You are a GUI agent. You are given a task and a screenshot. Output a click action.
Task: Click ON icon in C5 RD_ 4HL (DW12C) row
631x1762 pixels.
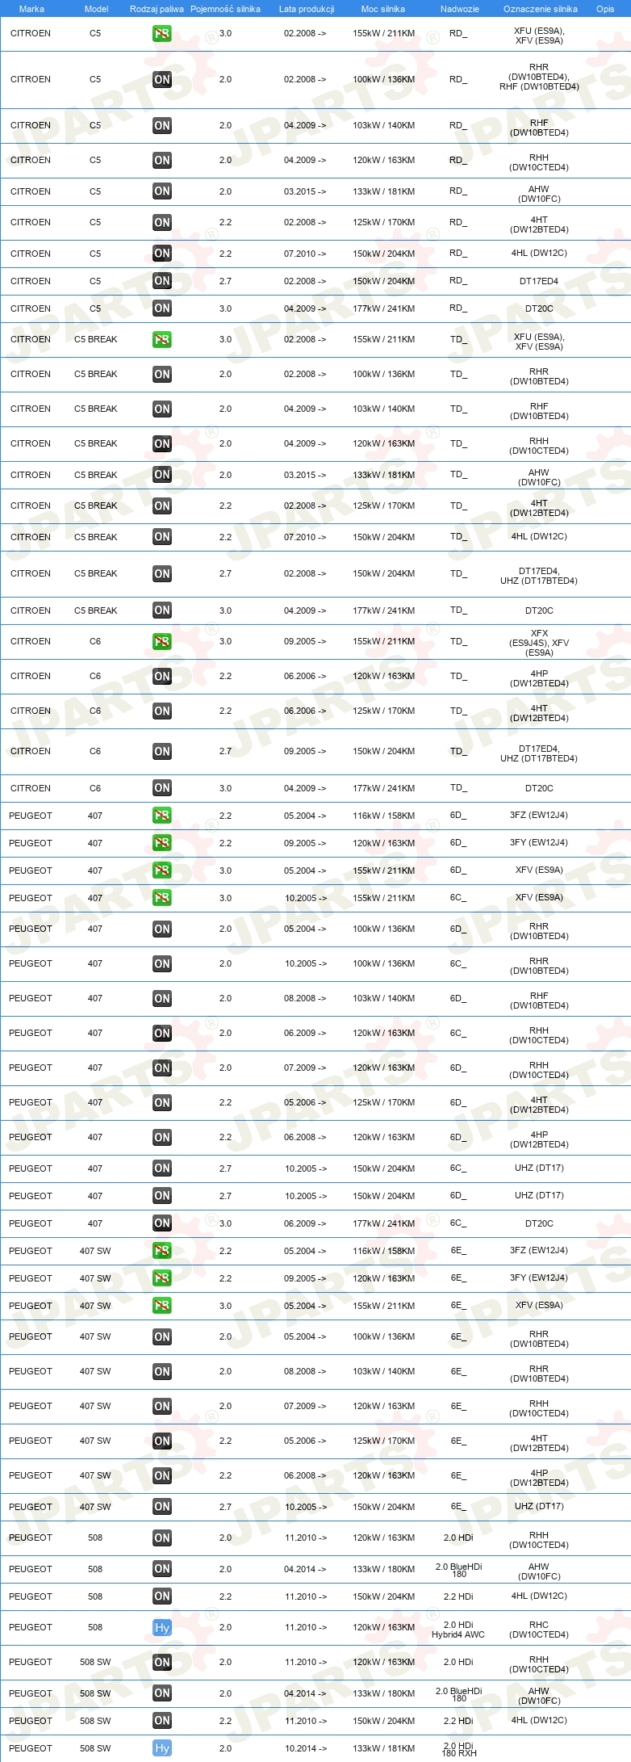[162, 254]
